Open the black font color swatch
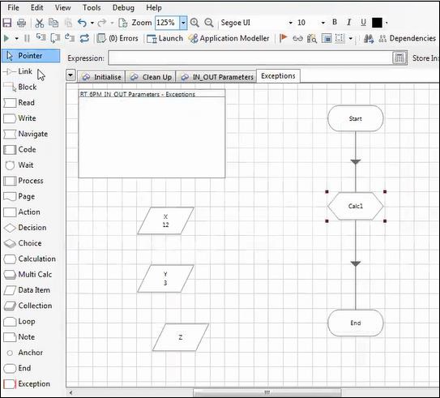Screen dimensions: 440x398 click(377, 23)
